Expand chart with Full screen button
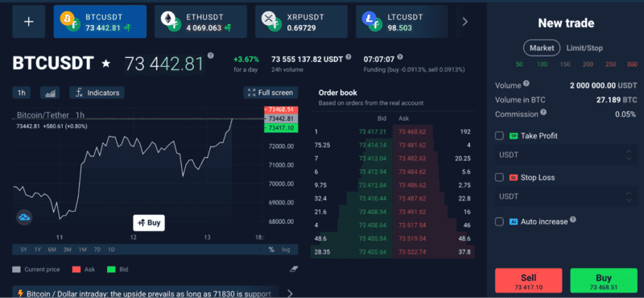 click(270, 93)
